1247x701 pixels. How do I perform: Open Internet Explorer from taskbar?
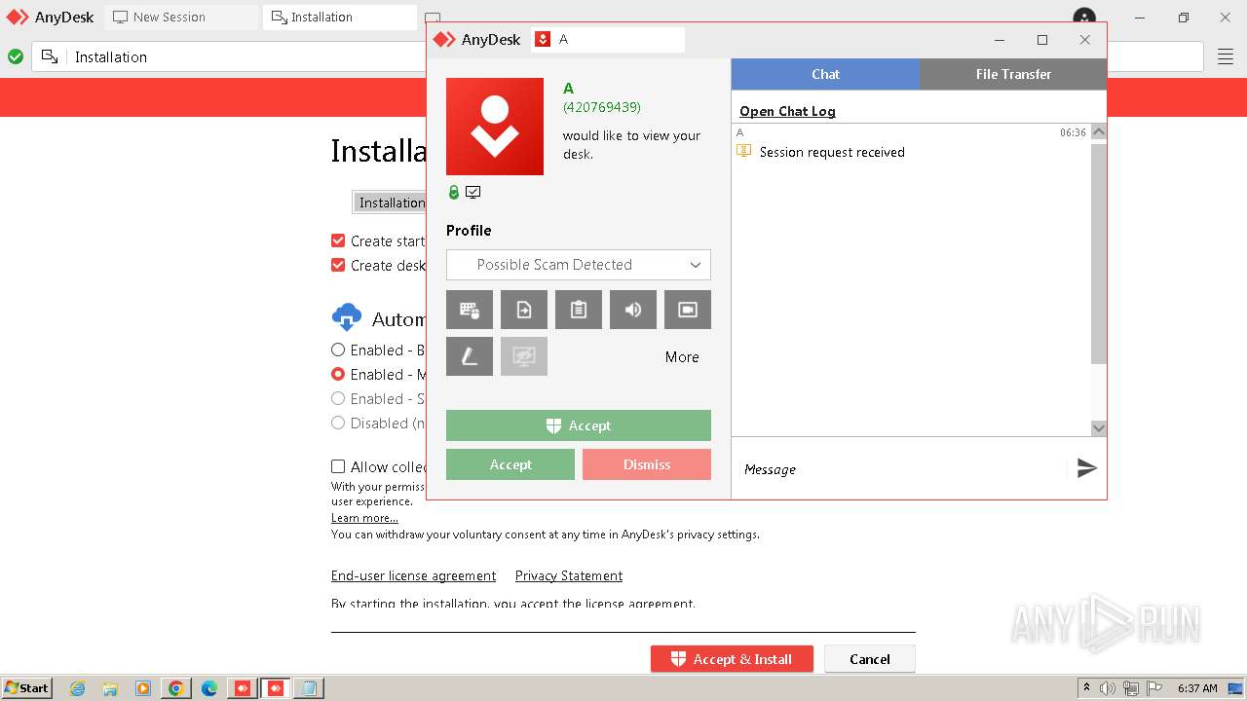point(77,688)
